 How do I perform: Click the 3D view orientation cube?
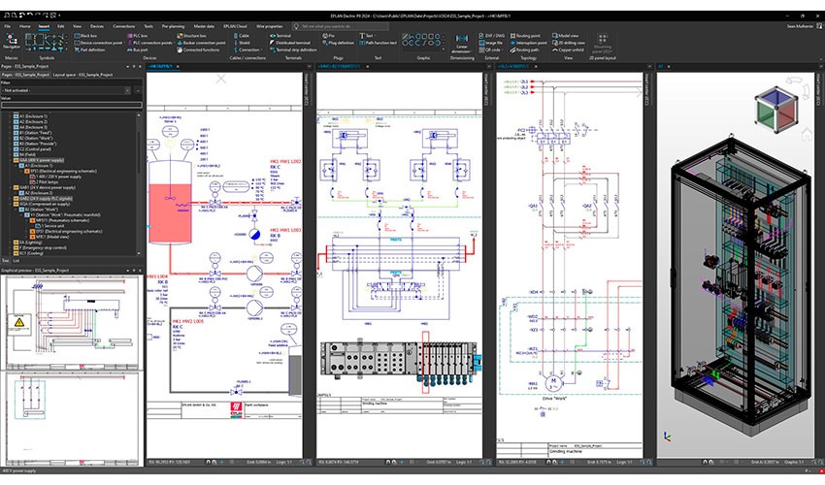775,111
